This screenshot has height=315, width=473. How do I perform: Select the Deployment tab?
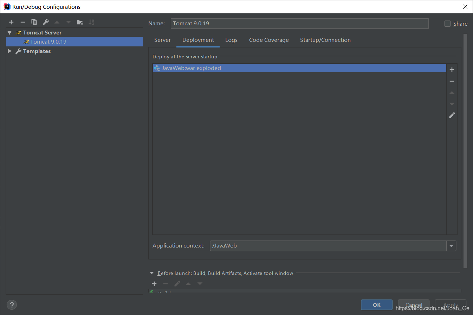(198, 40)
